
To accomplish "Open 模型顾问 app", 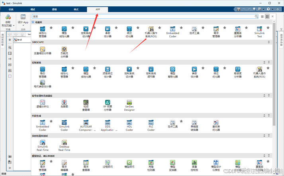I will click(x=129, y=164).
